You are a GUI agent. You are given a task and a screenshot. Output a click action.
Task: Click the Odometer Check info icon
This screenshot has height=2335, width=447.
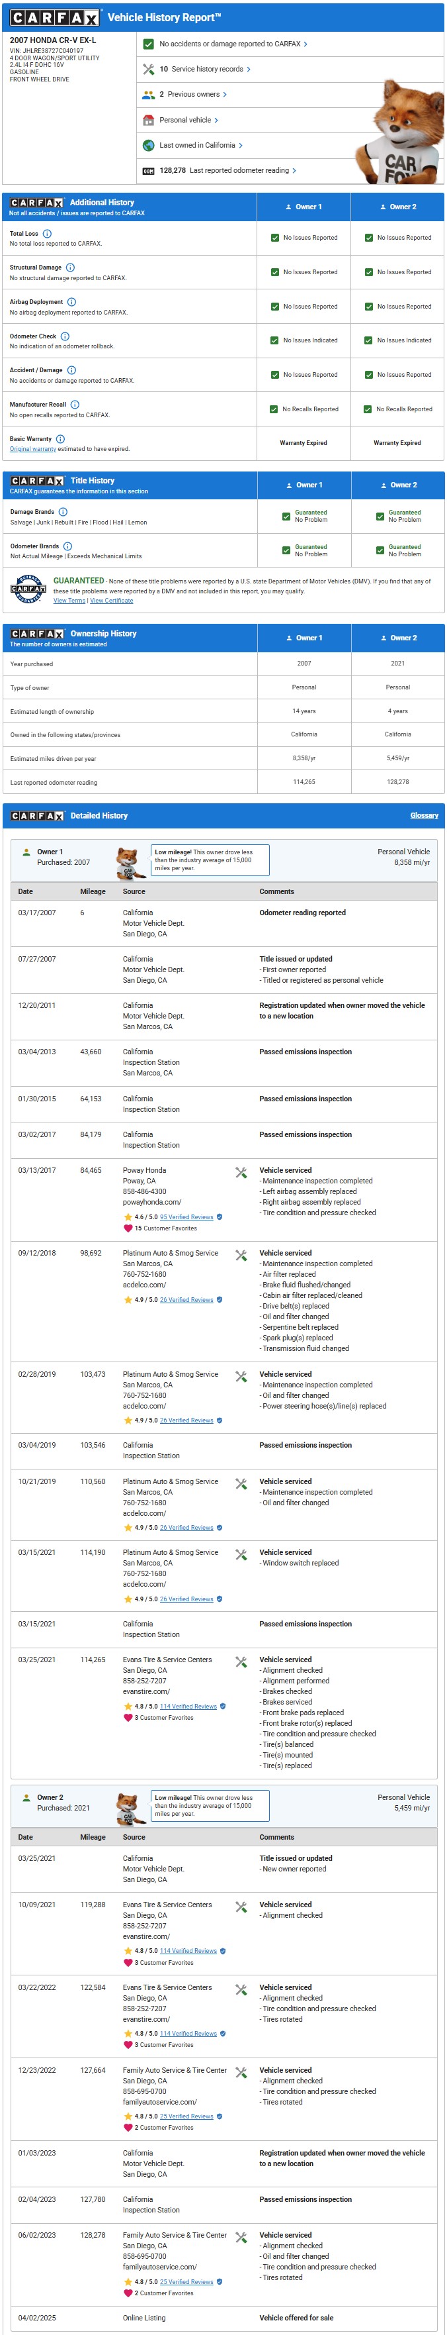[x=64, y=336]
